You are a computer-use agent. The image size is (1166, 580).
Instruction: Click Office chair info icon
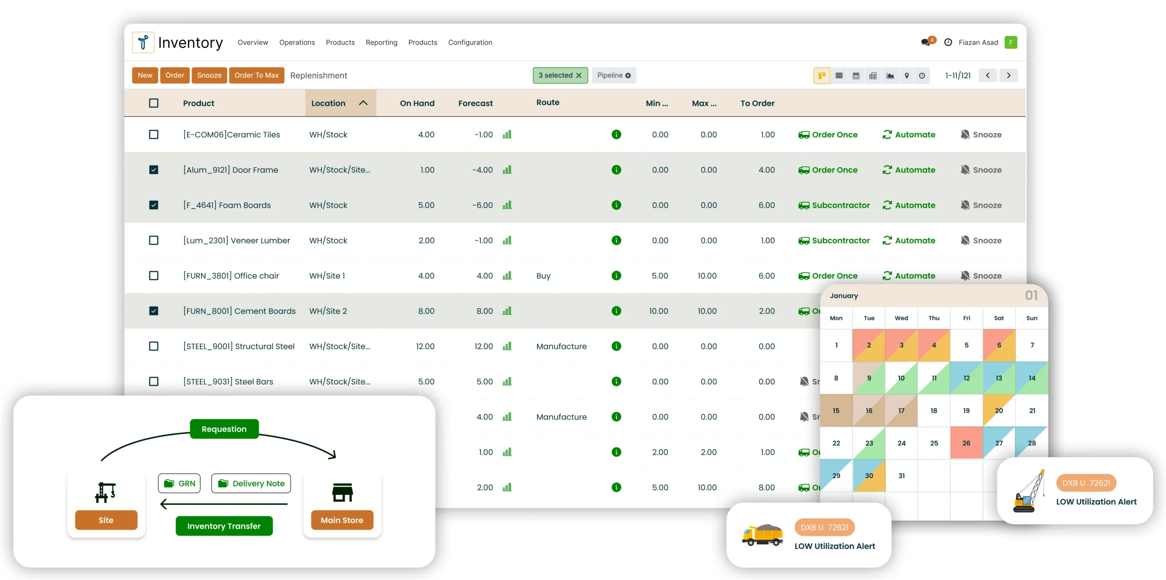(x=616, y=276)
